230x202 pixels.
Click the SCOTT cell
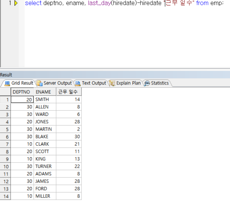click(x=45, y=152)
